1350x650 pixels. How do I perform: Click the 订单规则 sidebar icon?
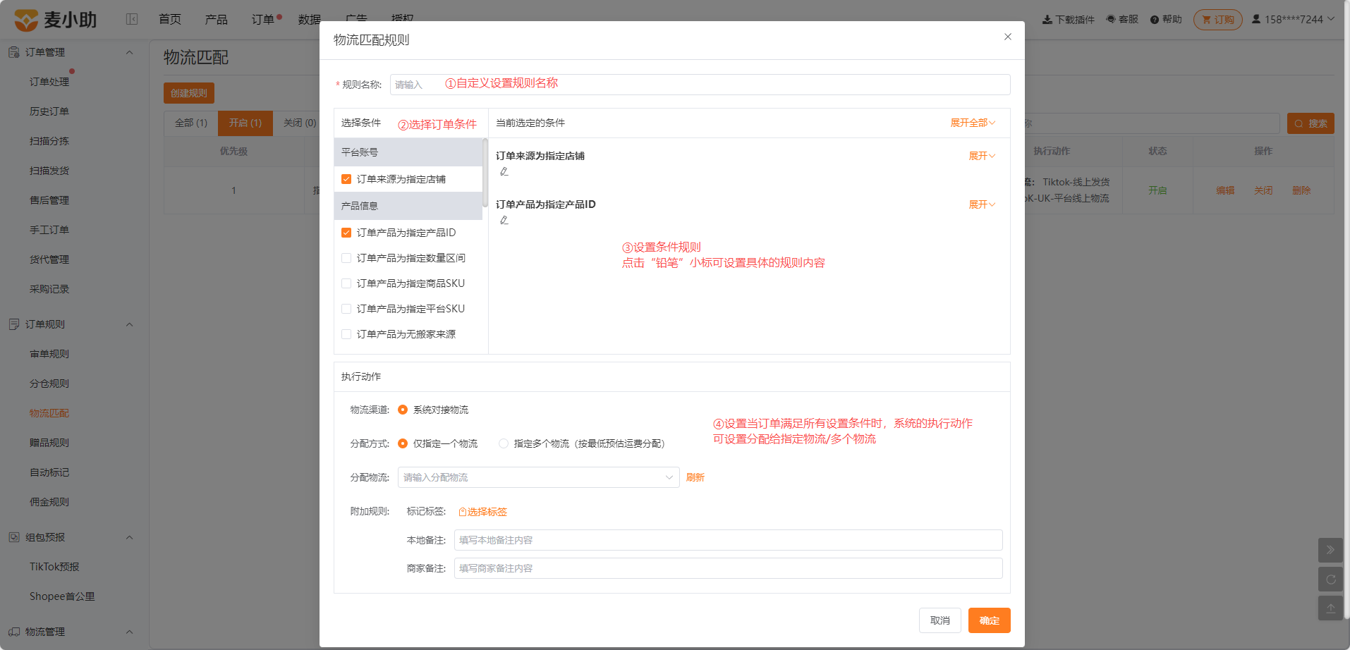point(14,324)
